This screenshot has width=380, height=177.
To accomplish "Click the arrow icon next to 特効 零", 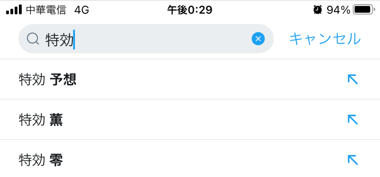I will [x=353, y=160].
